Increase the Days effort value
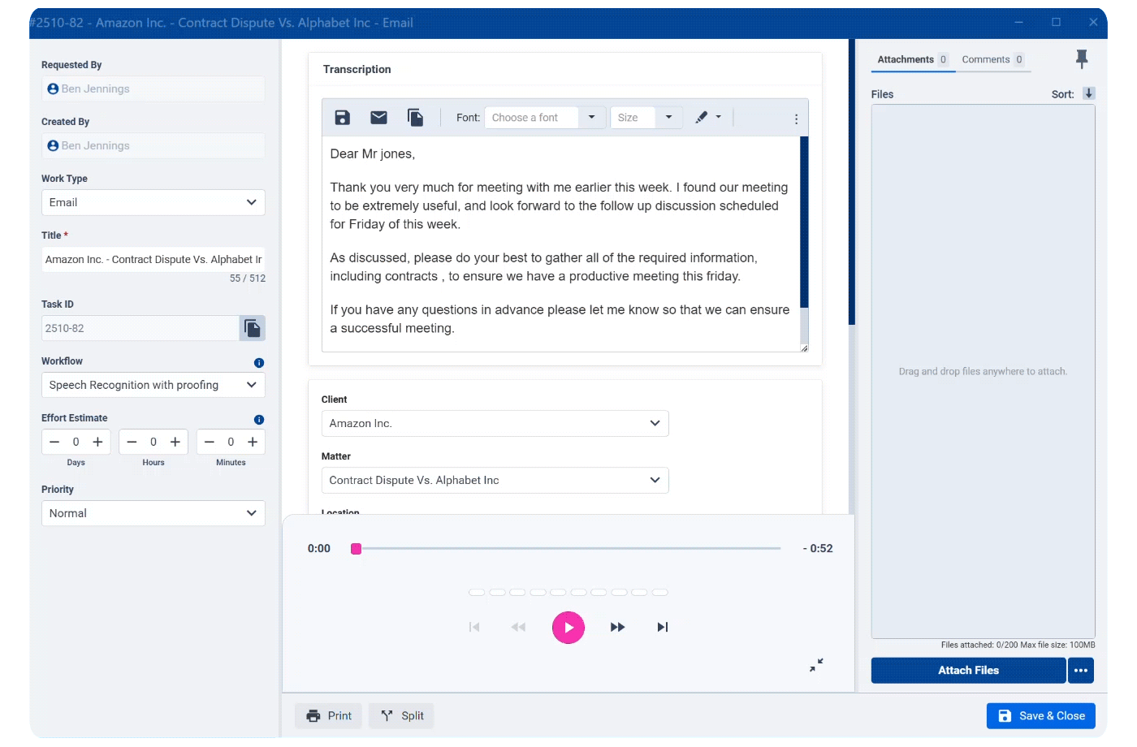 [97, 442]
